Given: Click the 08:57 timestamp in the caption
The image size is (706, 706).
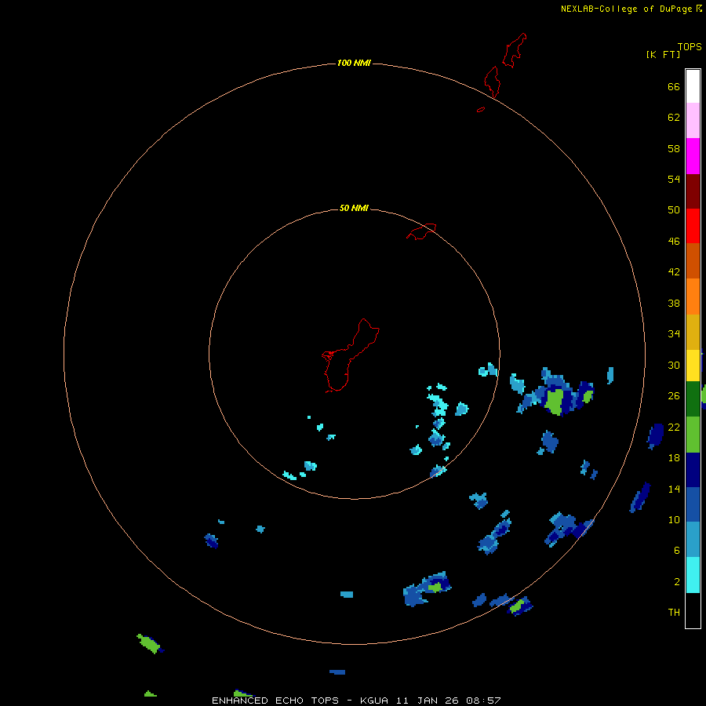Looking at the screenshot, I should point(483,701).
